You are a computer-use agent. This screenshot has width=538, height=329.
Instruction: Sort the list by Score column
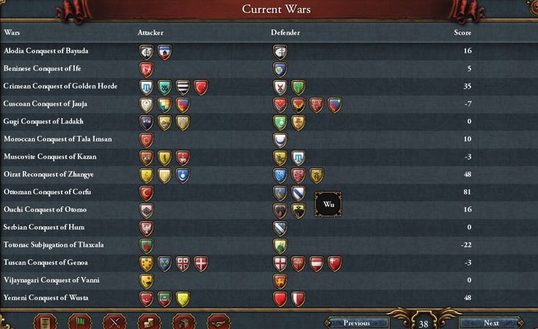[462, 32]
